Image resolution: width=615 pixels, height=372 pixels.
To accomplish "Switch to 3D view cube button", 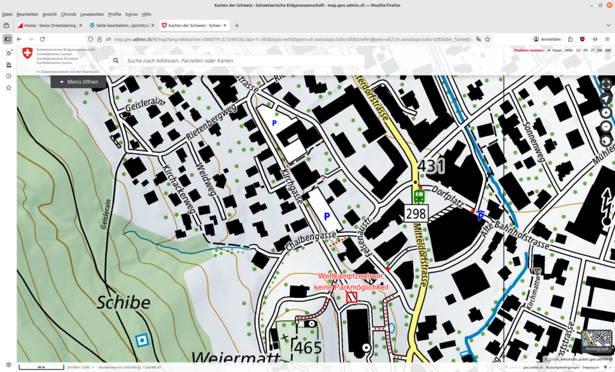I will 606,141.
